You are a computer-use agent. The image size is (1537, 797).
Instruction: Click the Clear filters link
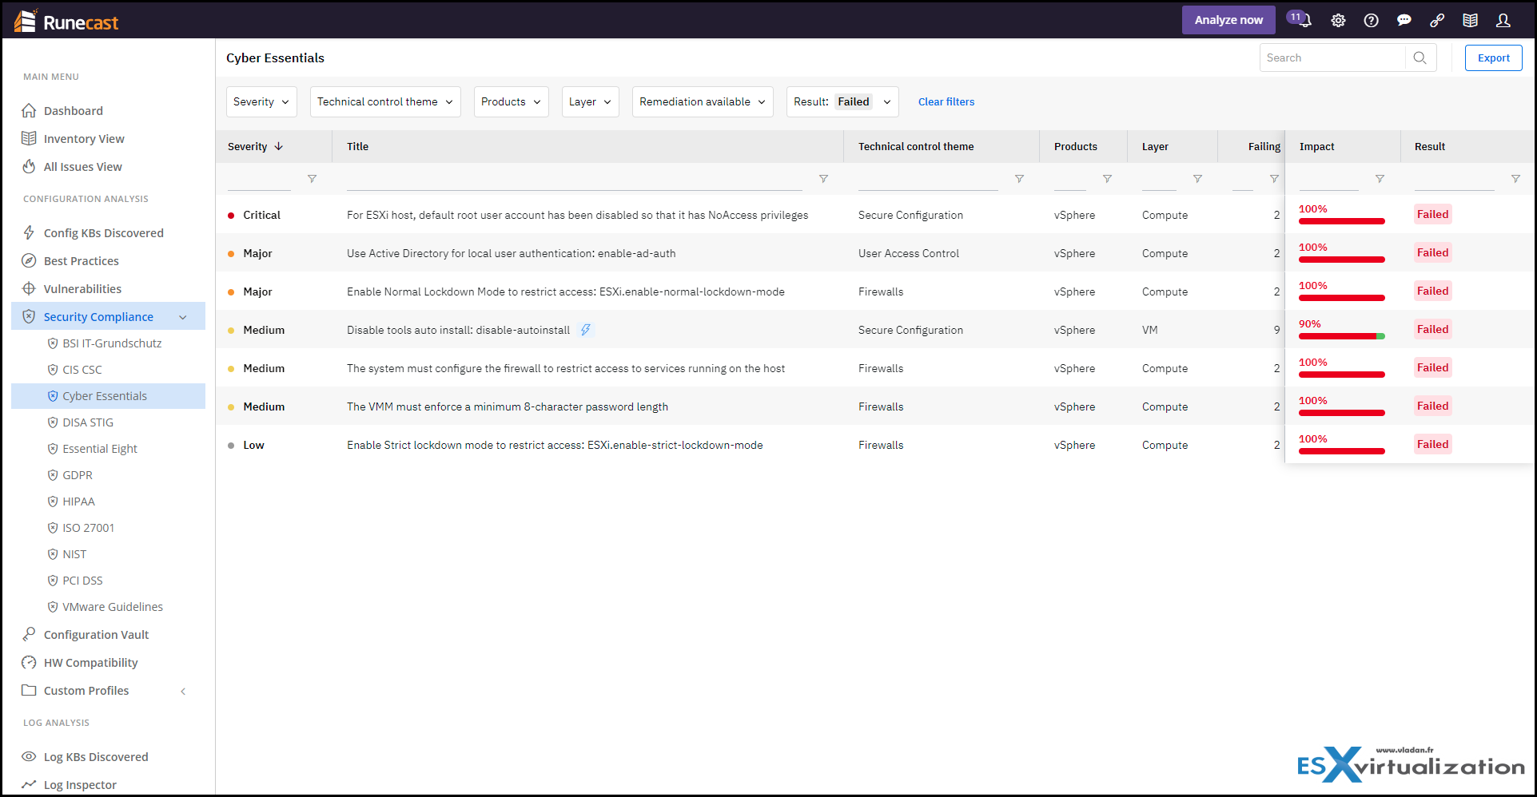946,101
